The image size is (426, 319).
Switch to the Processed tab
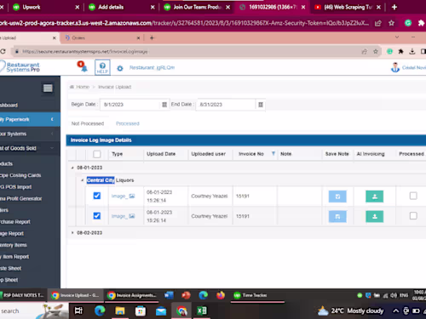pos(128,123)
